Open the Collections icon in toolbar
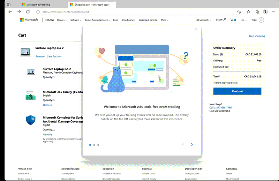Viewport: 279px width, 181px height. [x=257, y=12]
